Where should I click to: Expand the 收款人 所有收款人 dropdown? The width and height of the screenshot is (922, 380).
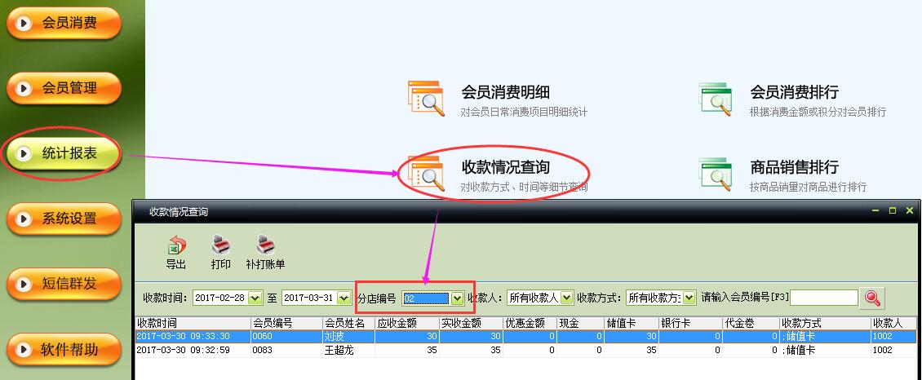[566, 298]
